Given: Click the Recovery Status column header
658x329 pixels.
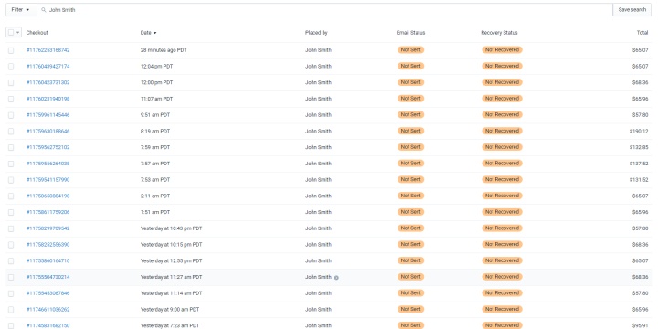Looking at the screenshot, I should coord(499,33).
